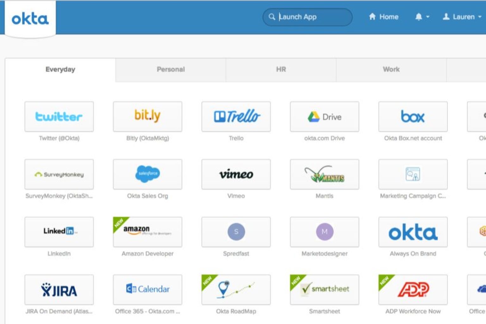This screenshot has height=324, width=486.
Task: Launch the Vimeo app
Action: [236, 174]
